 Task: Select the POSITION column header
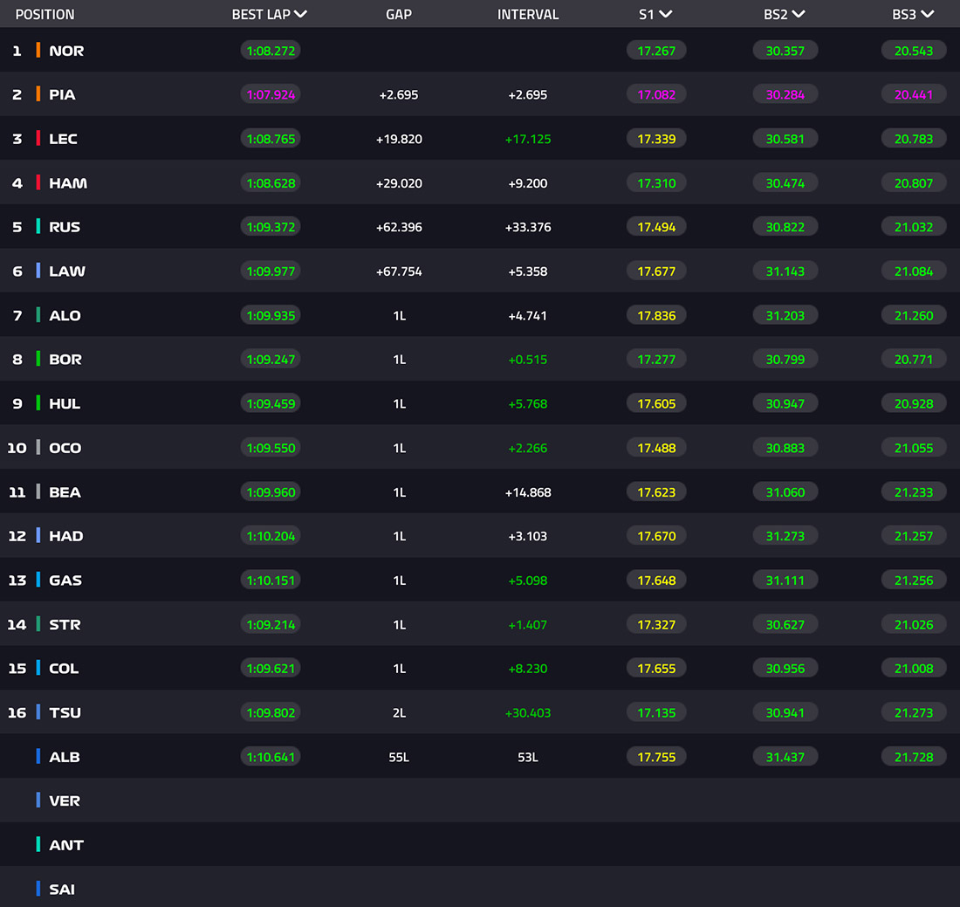(45, 14)
